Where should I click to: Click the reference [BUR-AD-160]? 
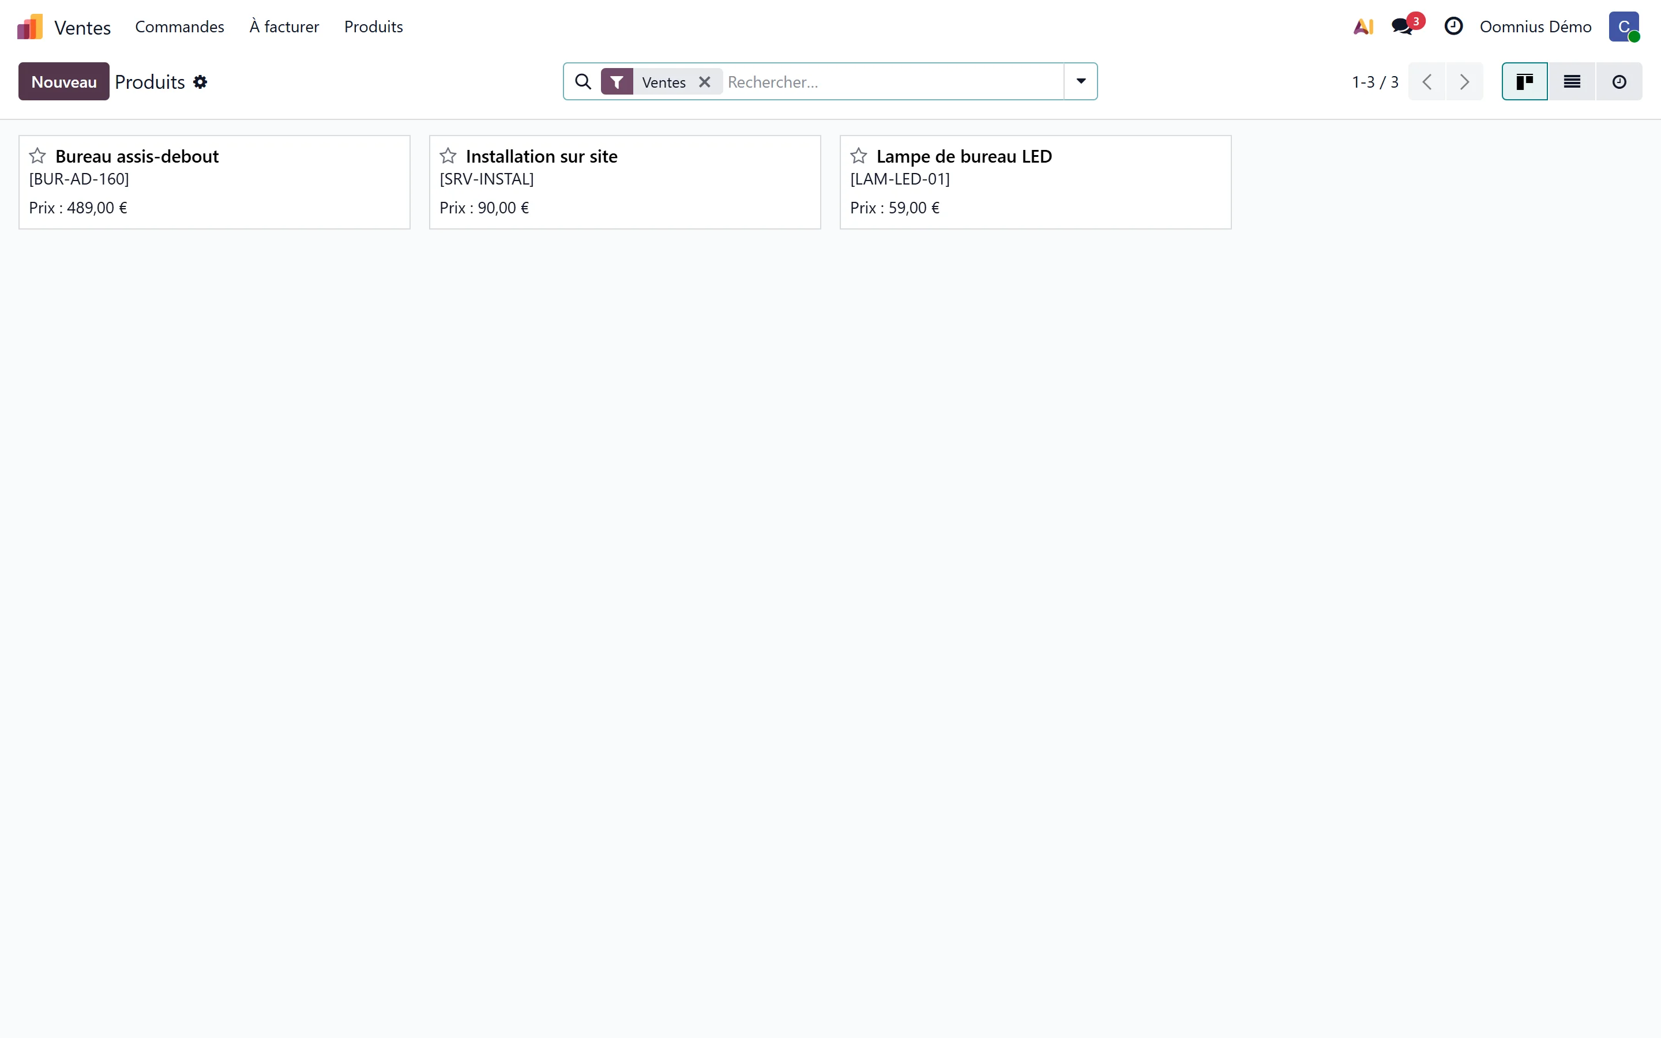[79, 179]
